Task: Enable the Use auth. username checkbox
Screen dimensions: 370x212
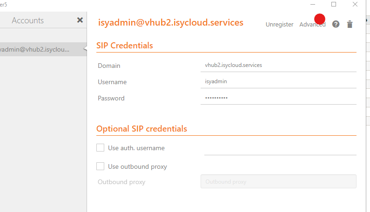Action: tap(100, 148)
